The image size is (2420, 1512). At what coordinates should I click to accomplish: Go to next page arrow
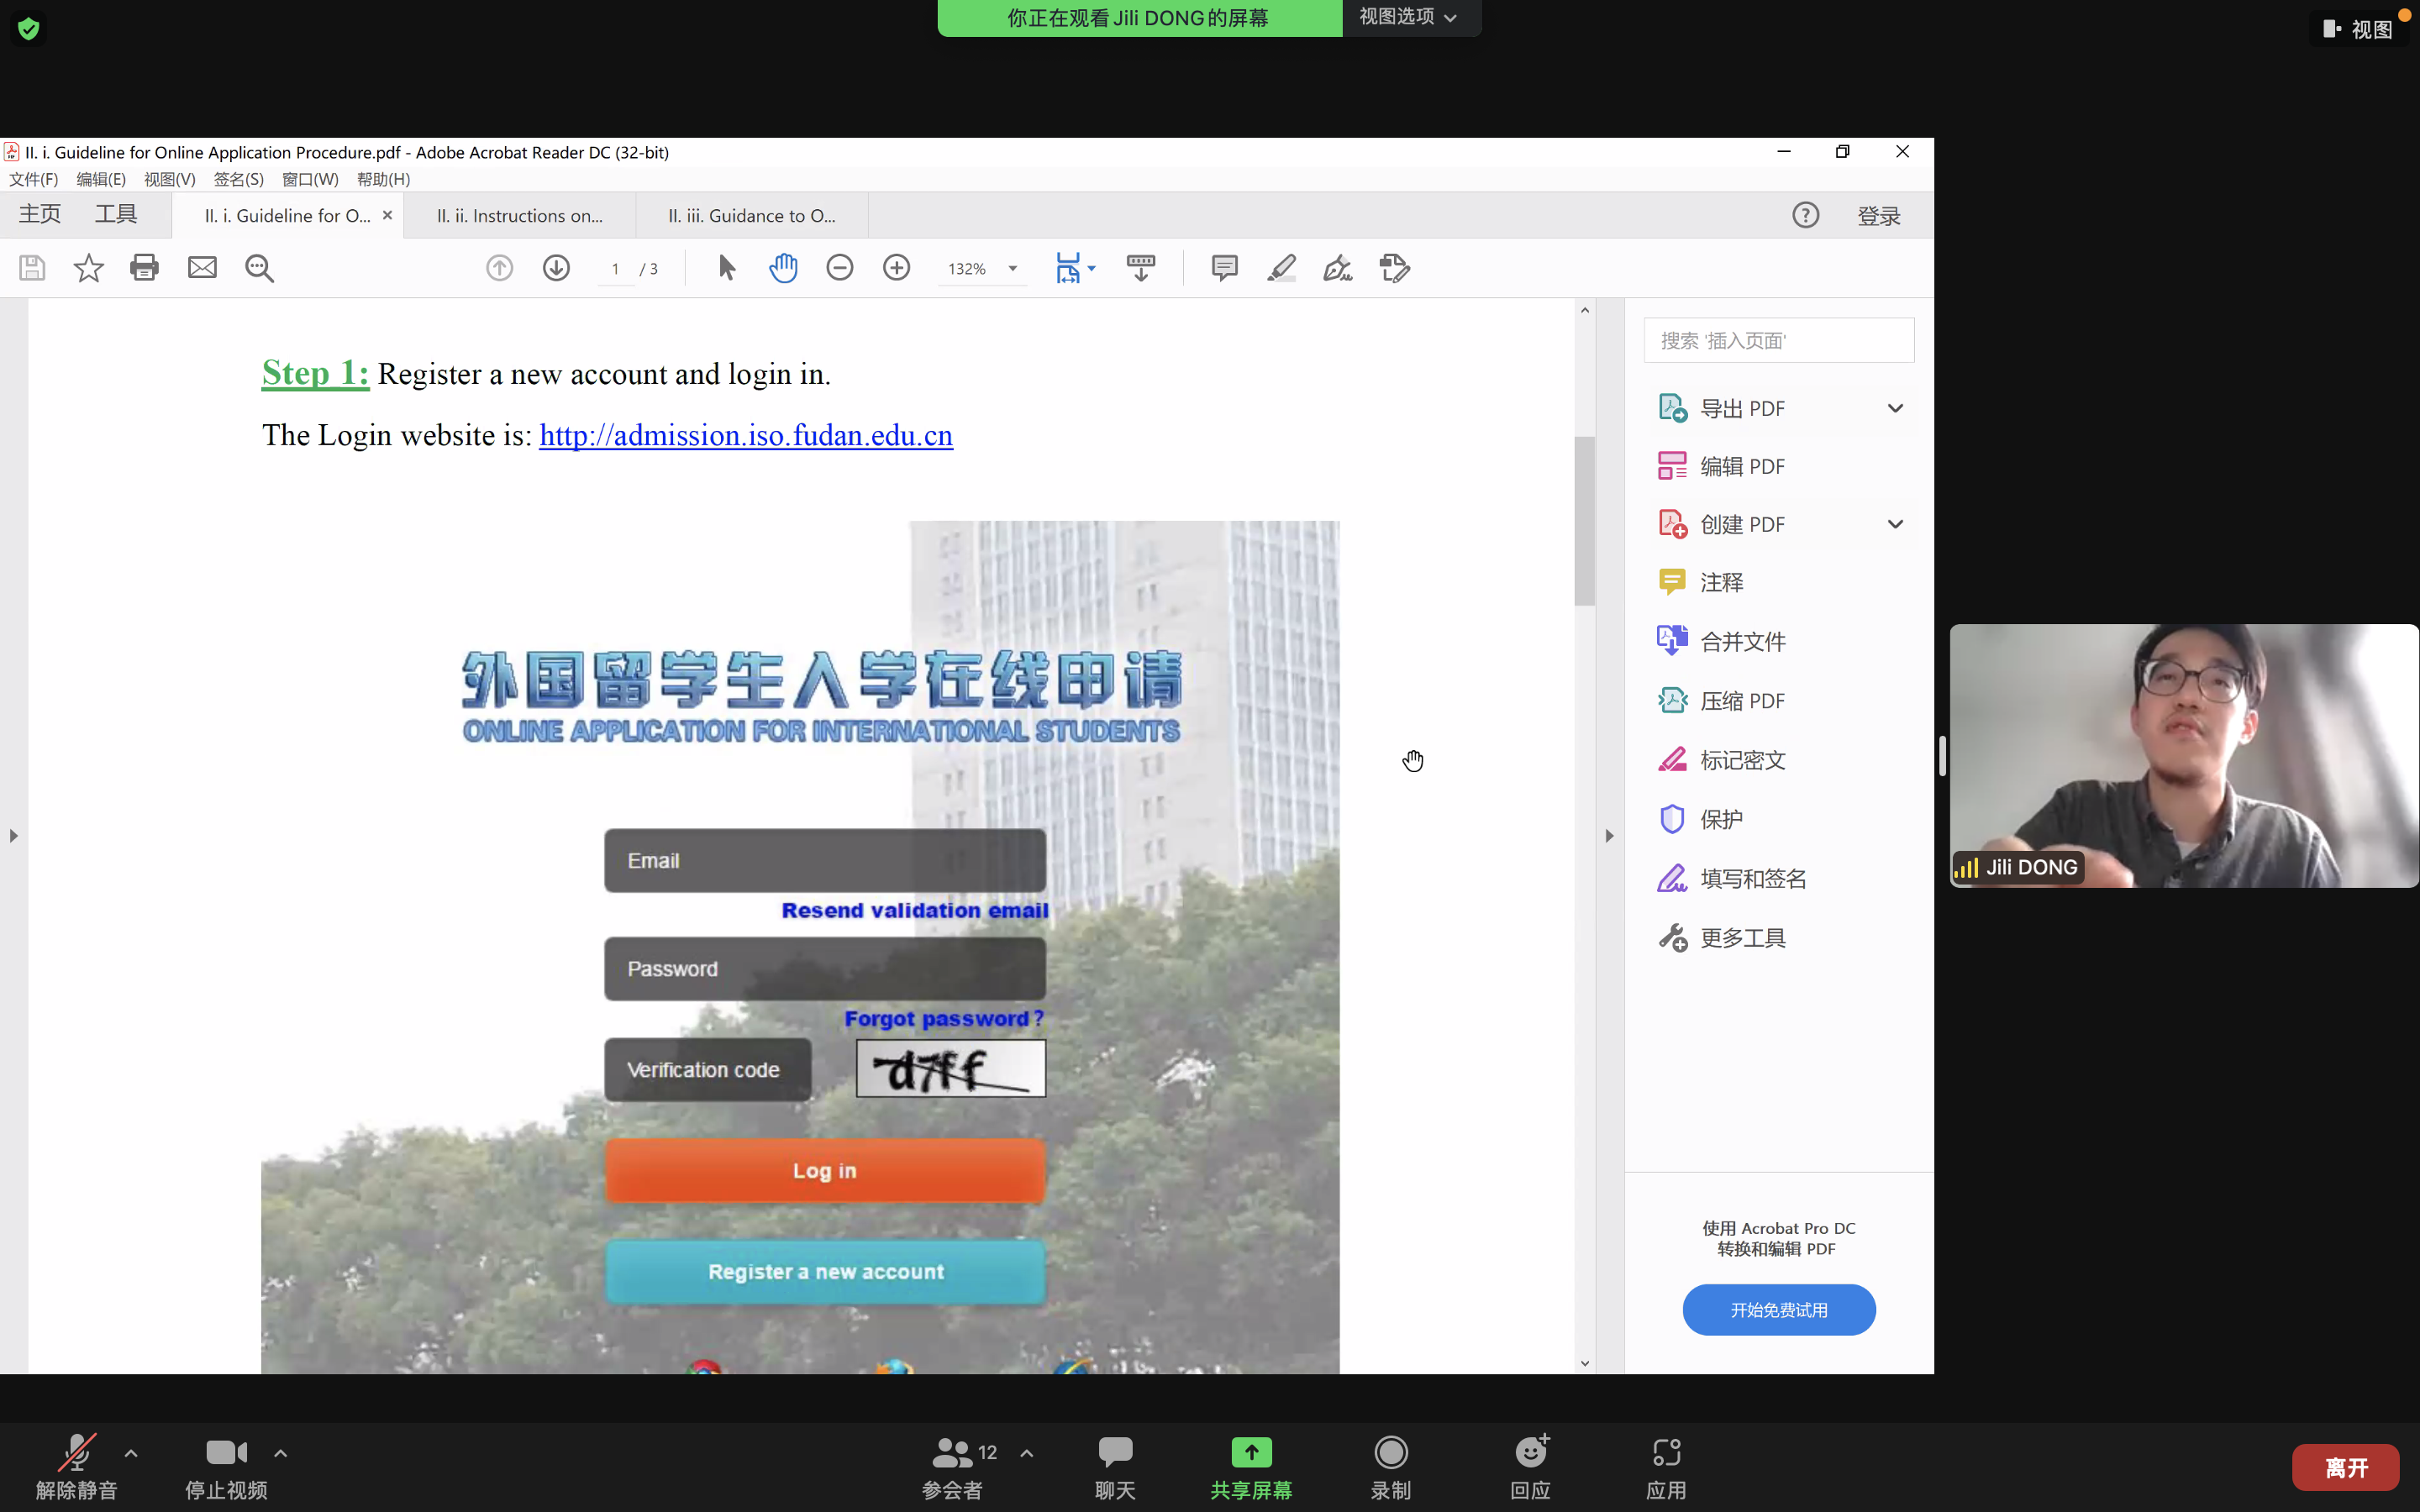556,268
